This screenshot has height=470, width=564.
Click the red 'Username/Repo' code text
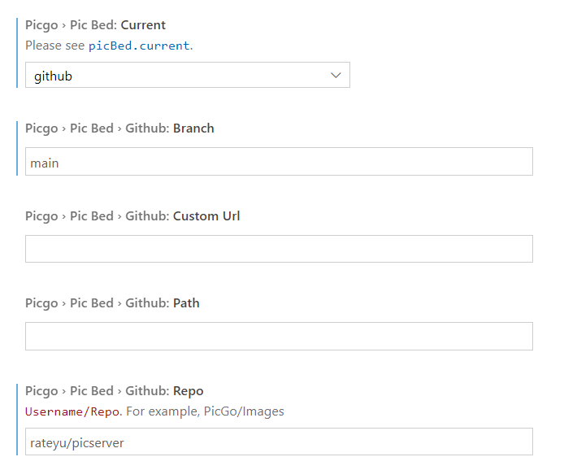point(73,411)
